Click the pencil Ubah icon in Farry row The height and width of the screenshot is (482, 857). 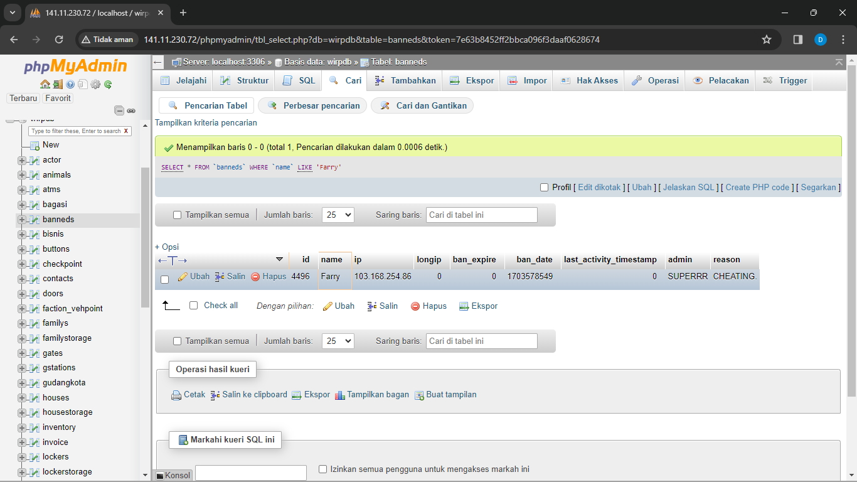point(183,277)
